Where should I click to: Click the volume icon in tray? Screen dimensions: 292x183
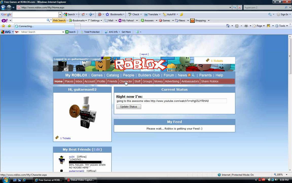276,180
